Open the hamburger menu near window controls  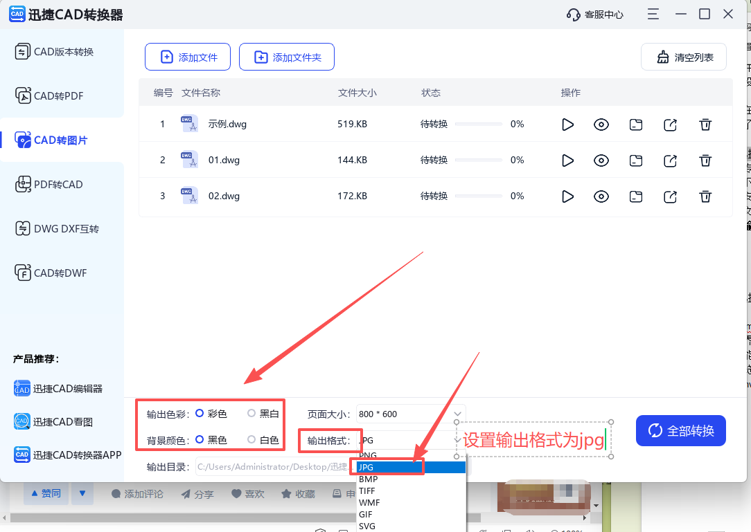652,13
